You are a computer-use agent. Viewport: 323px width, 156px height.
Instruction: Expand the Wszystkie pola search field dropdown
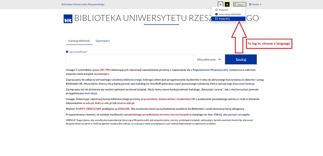tap(209, 59)
